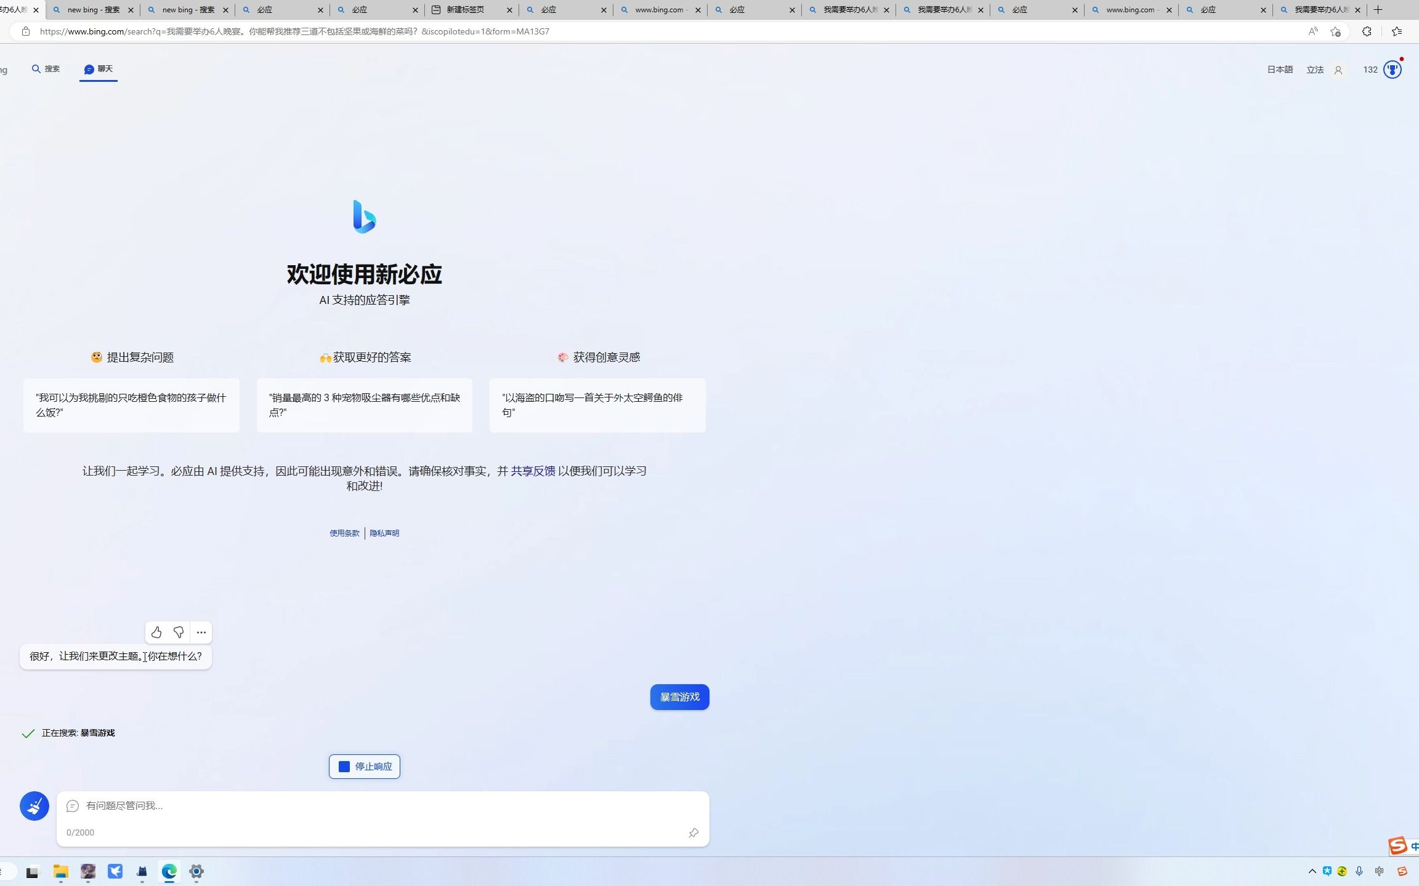This screenshot has width=1419, height=886.
Task: Click the 获得创意灵感 section heading
Action: click(x=599, y=357)
